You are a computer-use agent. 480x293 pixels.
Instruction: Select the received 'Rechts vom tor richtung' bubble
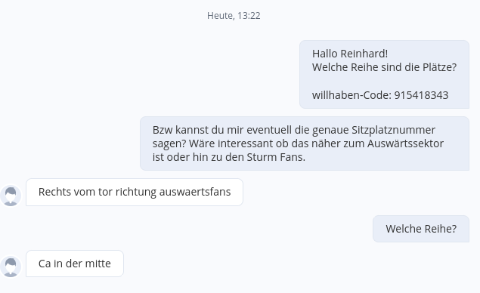pos(135,192)
